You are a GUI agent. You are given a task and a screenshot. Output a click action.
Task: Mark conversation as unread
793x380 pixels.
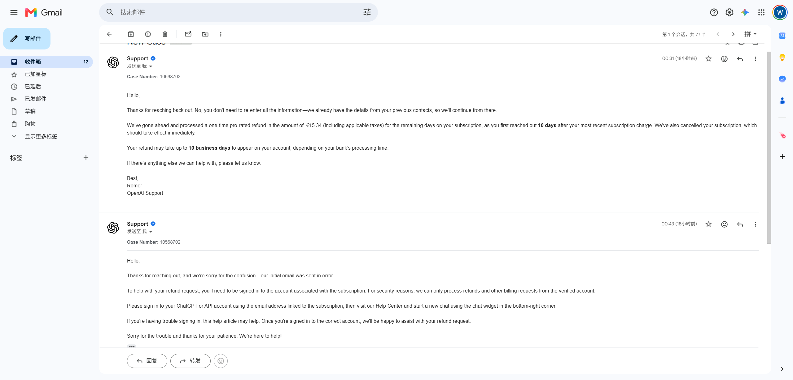point(188,34)
